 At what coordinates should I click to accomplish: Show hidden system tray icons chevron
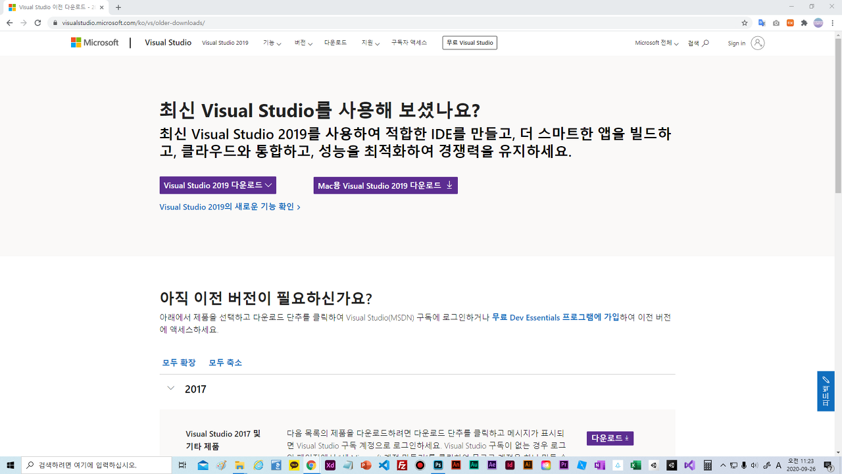723,465
